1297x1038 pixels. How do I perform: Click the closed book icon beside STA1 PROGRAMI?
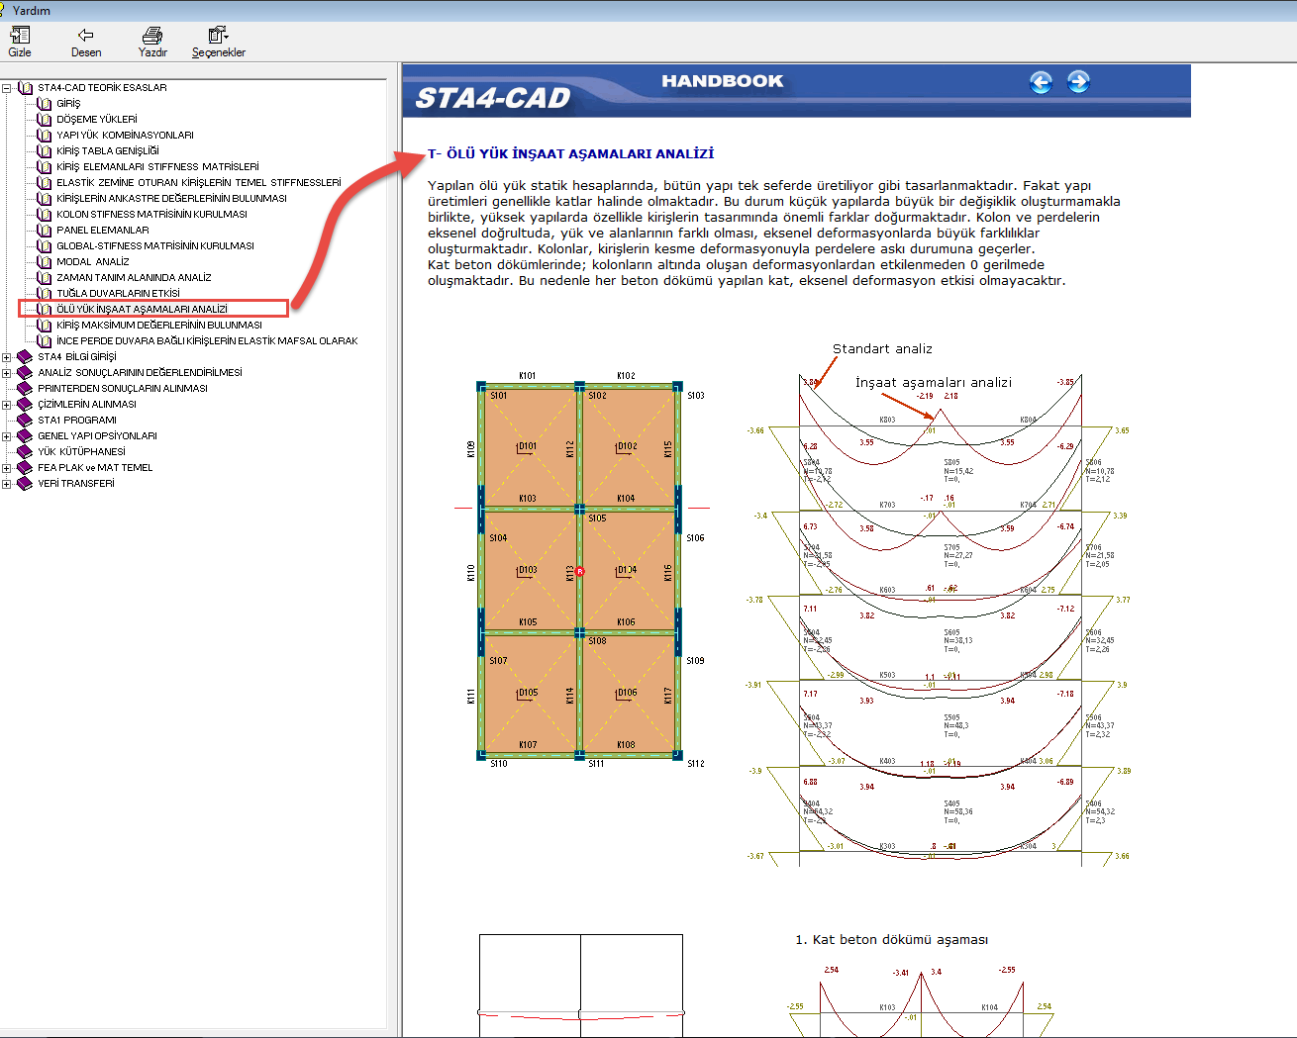pyautogui.click(x=25, y=420)
